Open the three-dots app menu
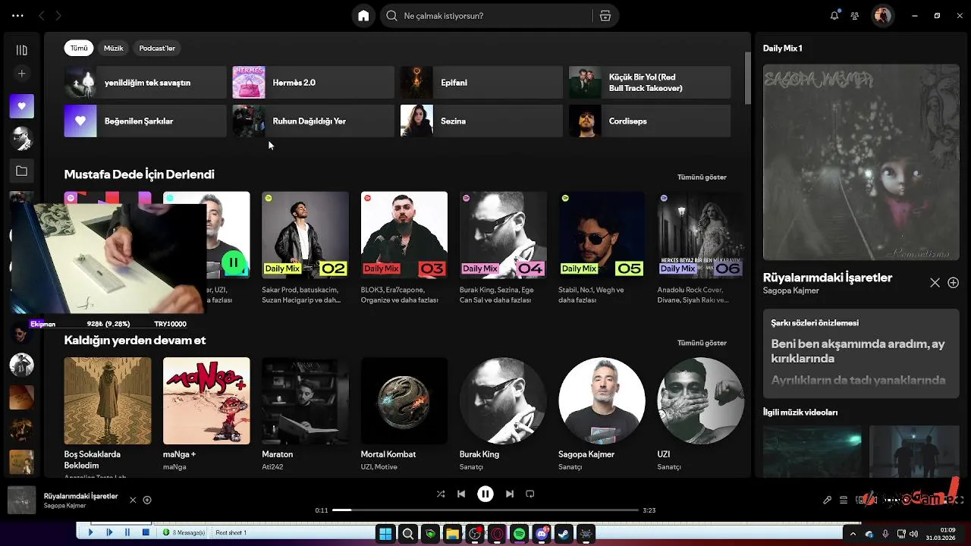This screenshot has height=546, width=971. pos(17,16)
